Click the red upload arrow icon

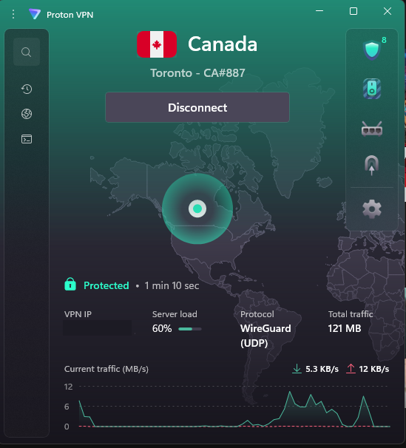coord(351,369)
